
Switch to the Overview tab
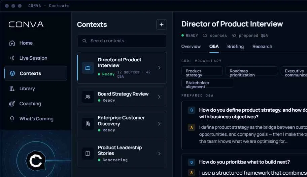pyautogui.click(x=191, y=47)
